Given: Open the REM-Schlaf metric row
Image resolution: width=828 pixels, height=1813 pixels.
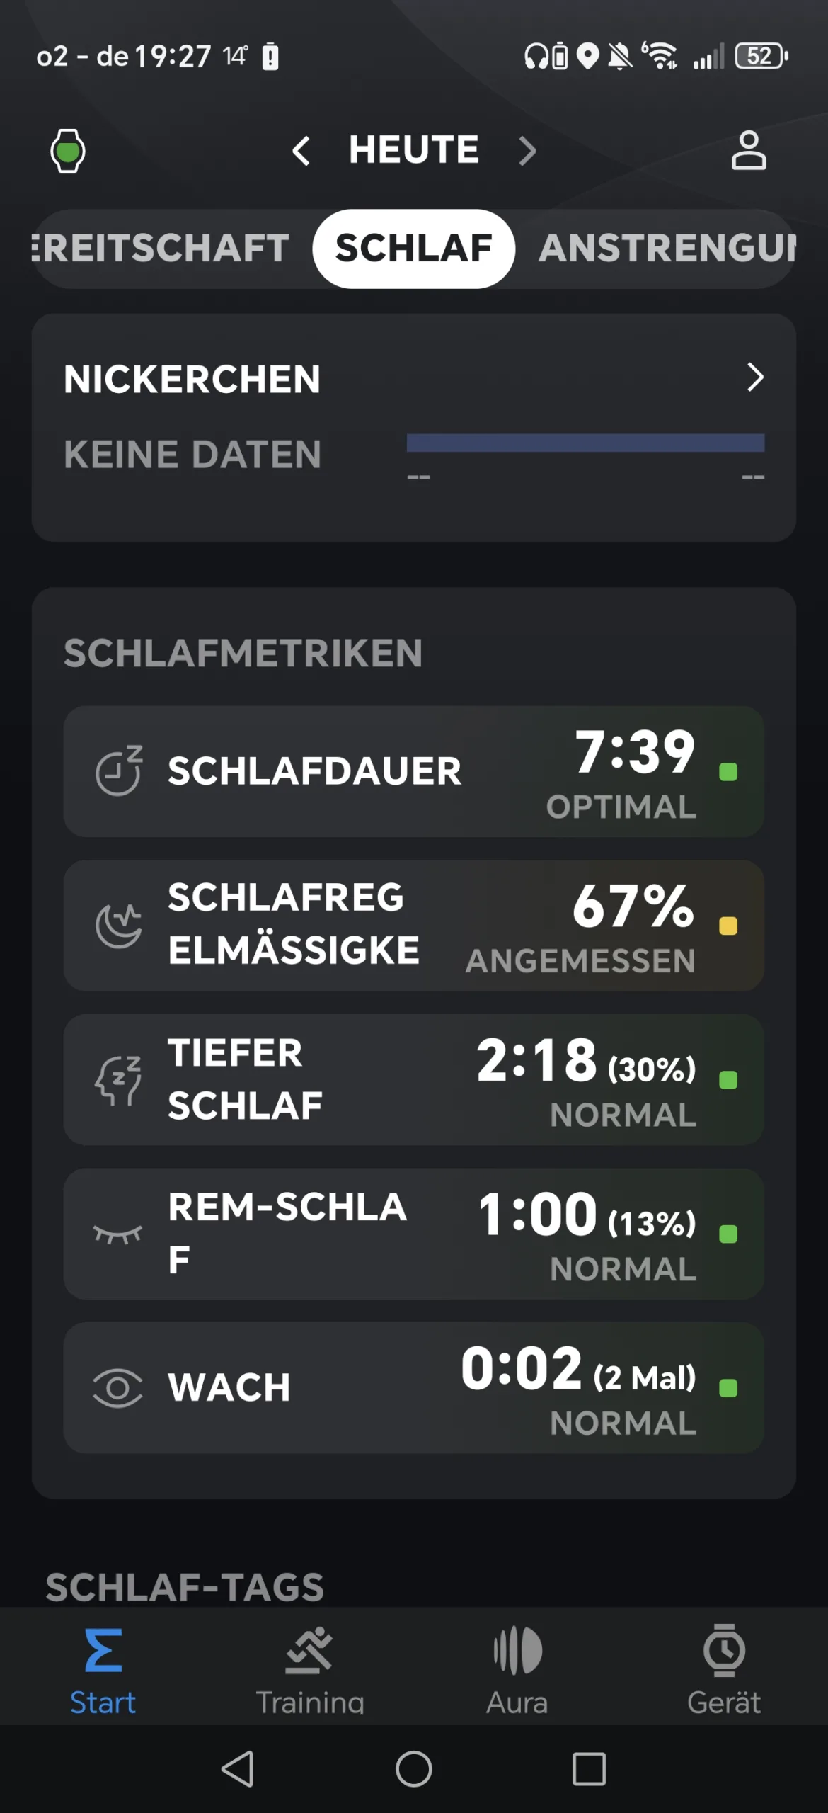Looking at the screenshot, I should pos(413,1234).
